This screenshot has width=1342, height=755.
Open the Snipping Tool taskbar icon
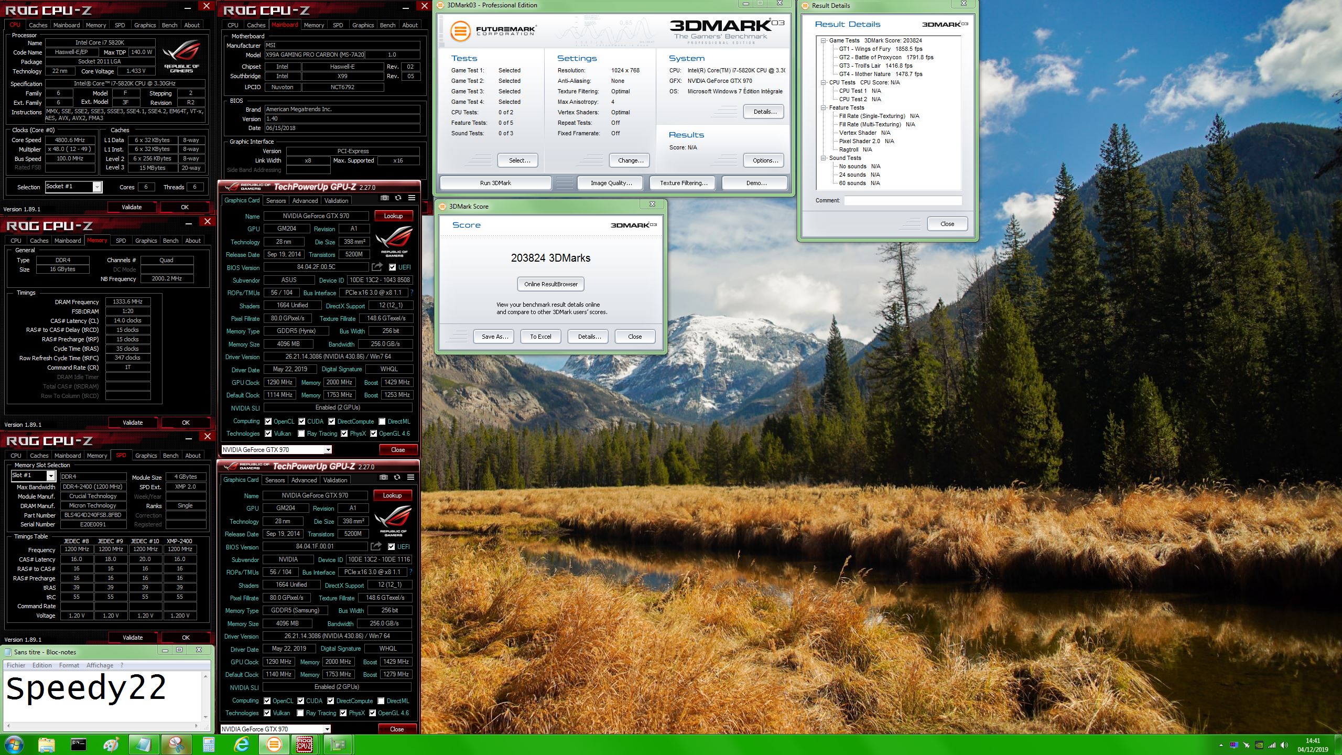click(177, 745)
